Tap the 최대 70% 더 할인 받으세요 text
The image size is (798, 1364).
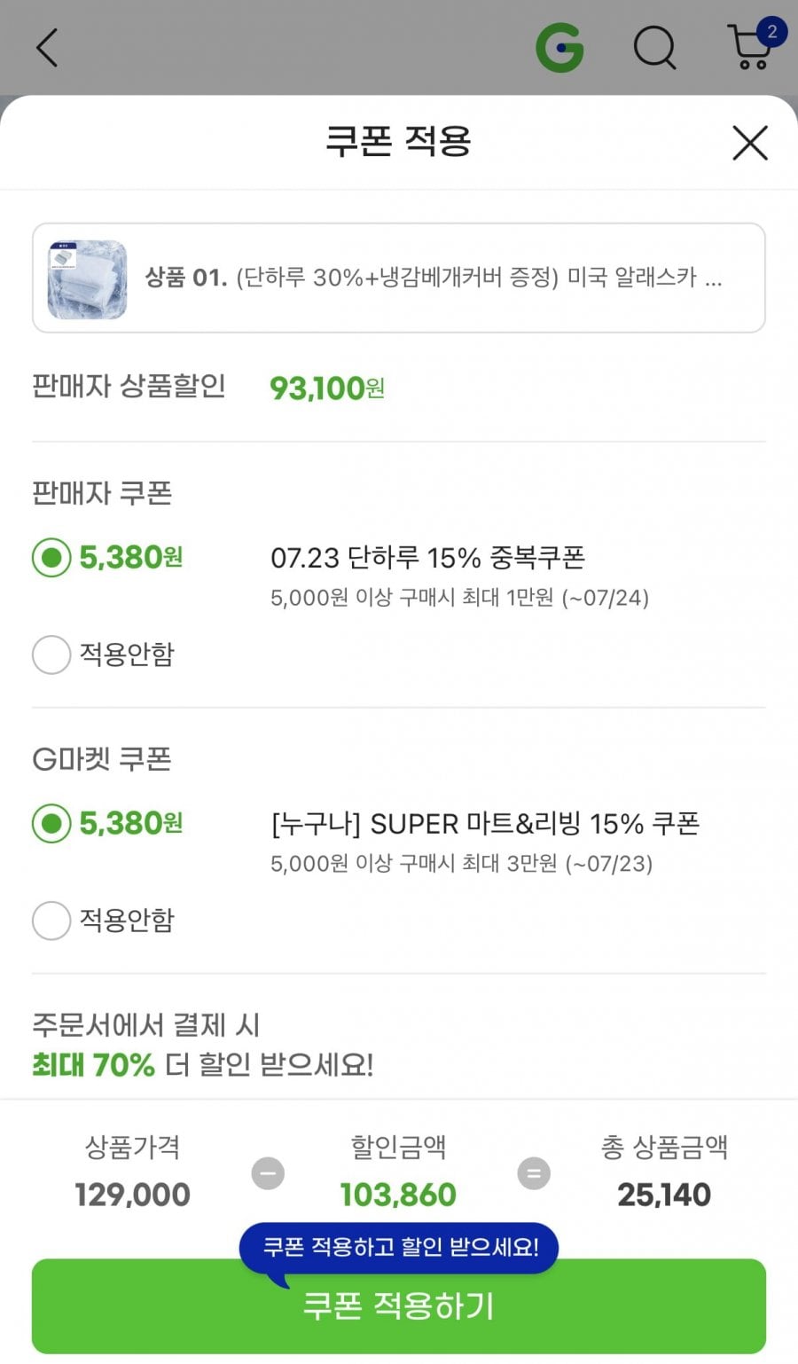click(203, 1064)
